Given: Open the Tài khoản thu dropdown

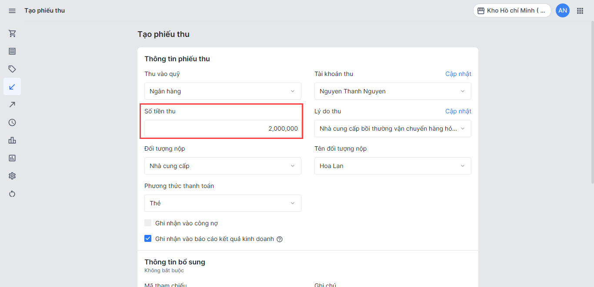Looking at the screenshot, I should coord(393,91).
